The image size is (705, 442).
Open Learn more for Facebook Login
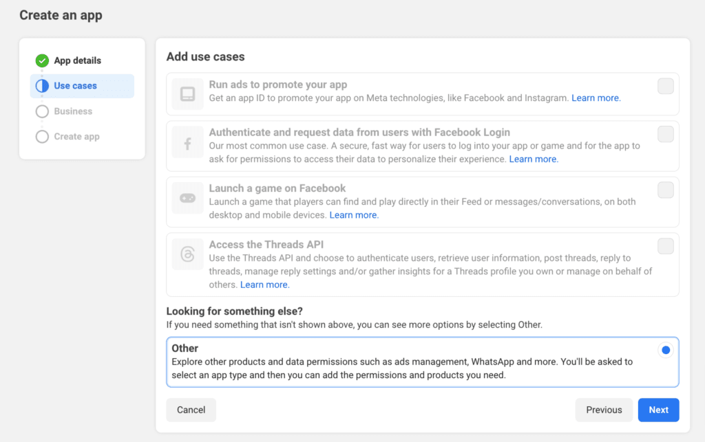click(533, 159)
